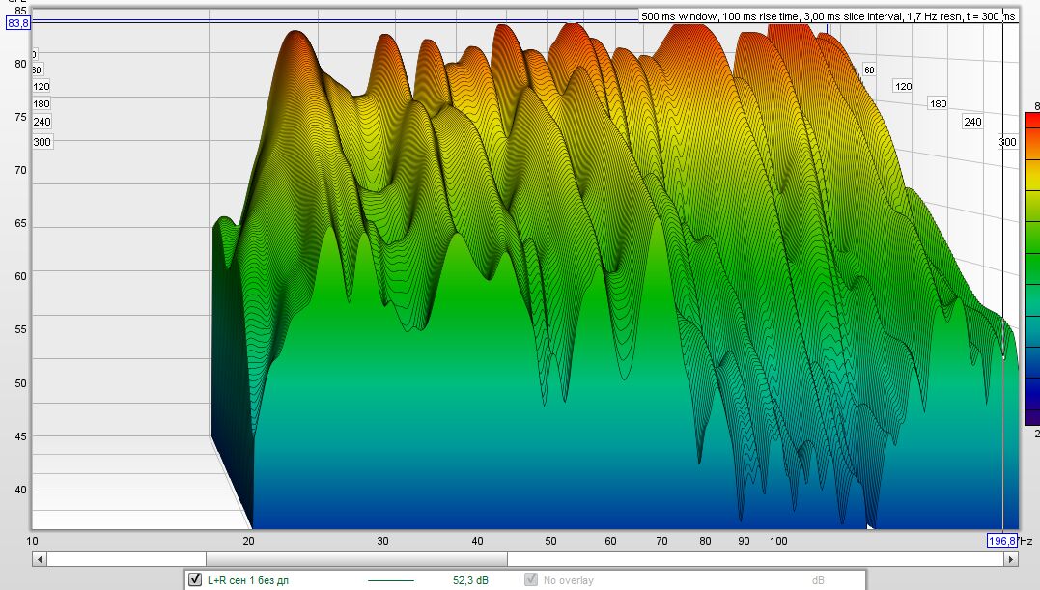Viewport: 1040px width, 590px height.
Task: Select the 196,8 Hz frequency cursor label
Action: click(1001, 541)
